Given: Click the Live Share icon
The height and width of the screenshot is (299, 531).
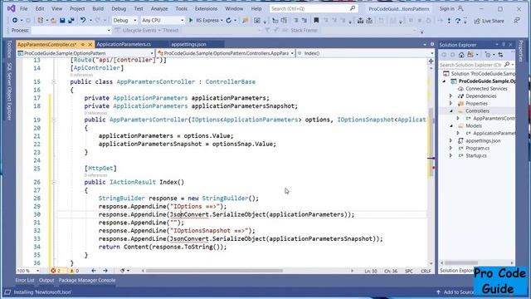Looking at the screenshot, I should coord(477,21).
